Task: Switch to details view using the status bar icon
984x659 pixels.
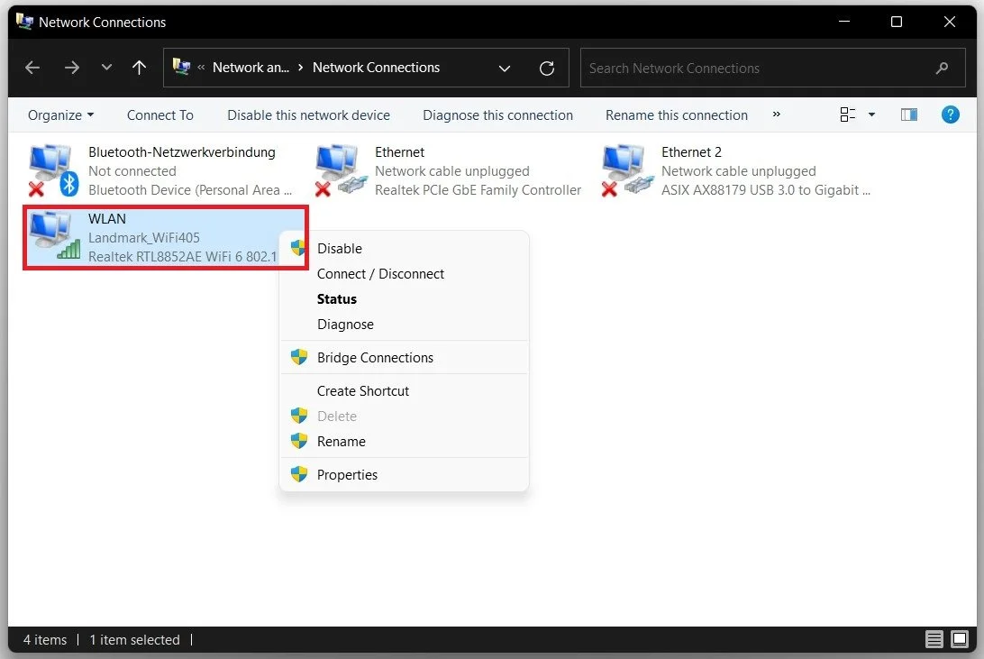Action: [x=934, y=639]
